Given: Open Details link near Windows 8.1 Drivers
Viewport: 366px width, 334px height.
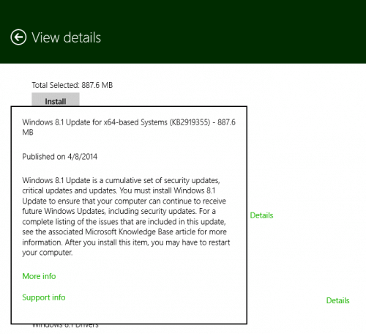Looking at the screenshot, I should coord(337,300).
